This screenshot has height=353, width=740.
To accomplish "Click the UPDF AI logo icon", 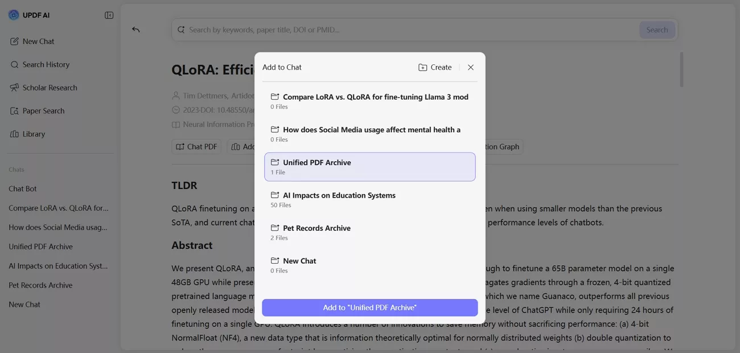I will point(14,15).
